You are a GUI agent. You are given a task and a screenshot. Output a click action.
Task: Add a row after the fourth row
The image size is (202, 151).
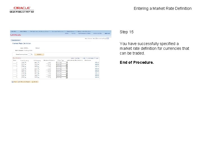(x=96, y=69)
